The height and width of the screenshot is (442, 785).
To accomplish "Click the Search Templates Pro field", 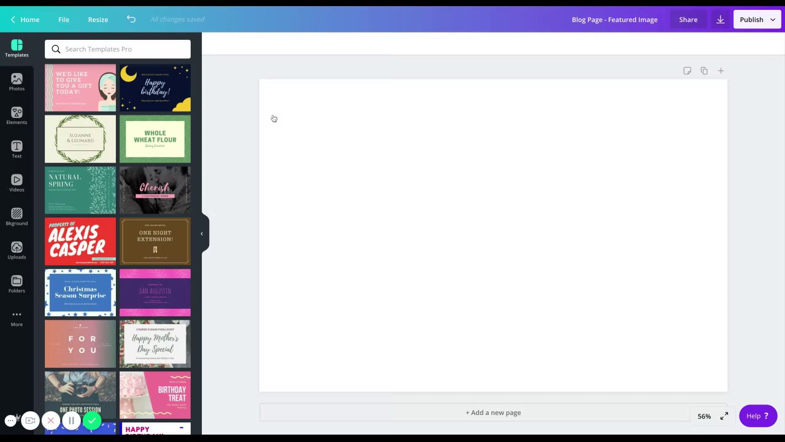I will pyautogui.click(x=118, y=49).
